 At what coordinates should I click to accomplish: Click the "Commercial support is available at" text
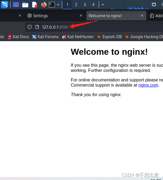click(x=104, y=85)
